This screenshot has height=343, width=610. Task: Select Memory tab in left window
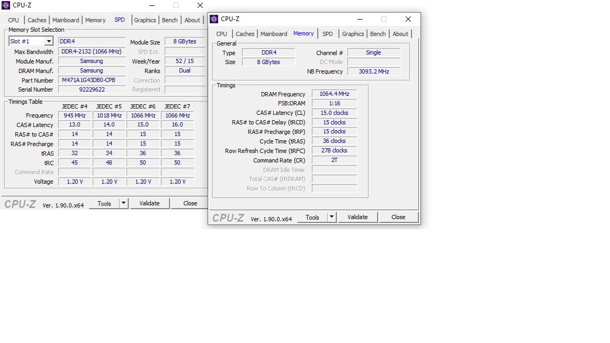coord(95,20)
